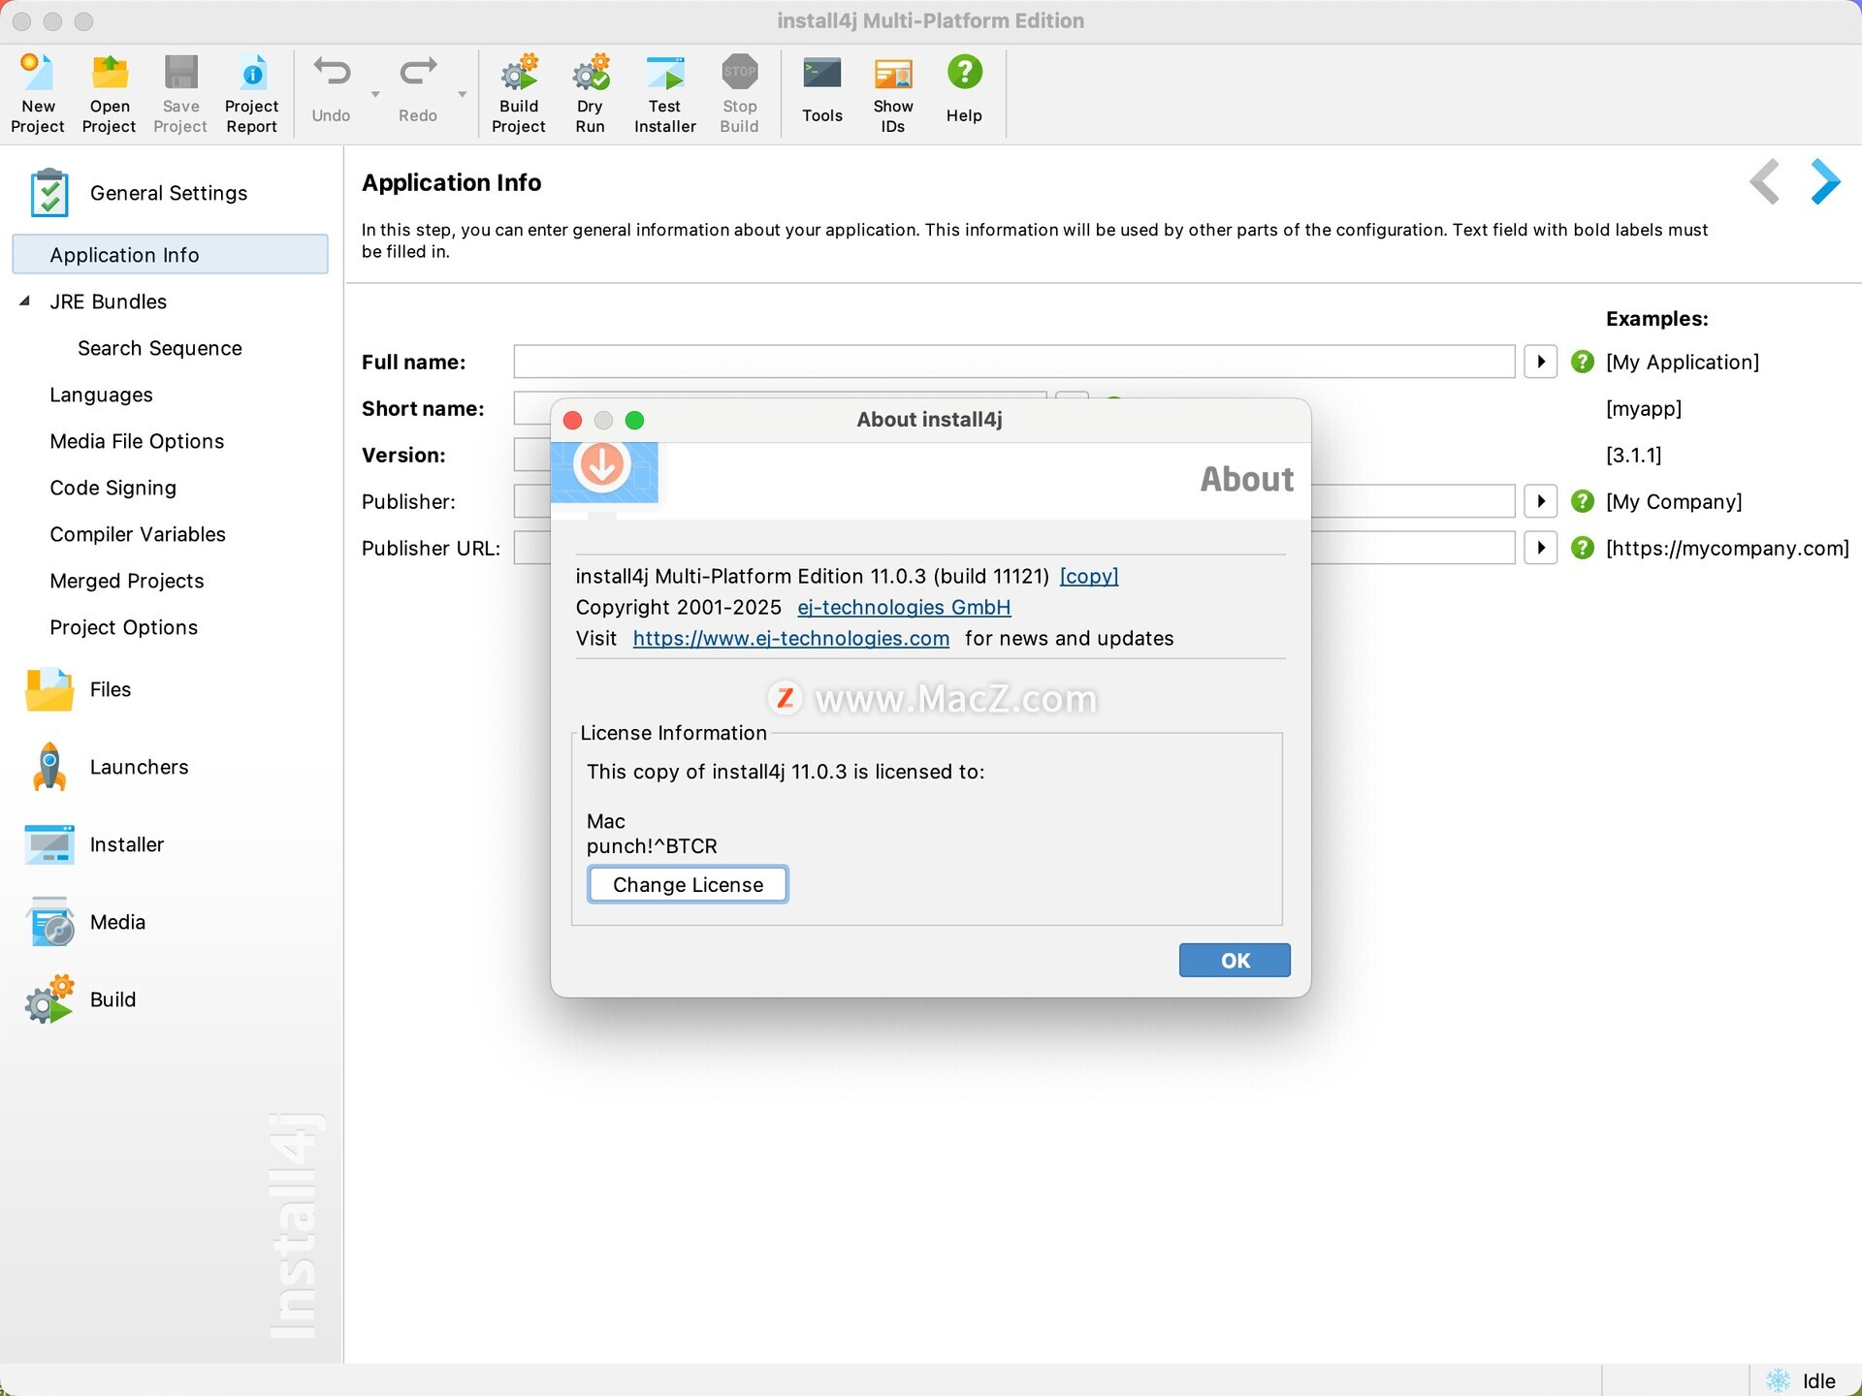Launch Dry Run from the toolbar
Viewport: 1862px width, 1396px height.
tap(591, 93)
